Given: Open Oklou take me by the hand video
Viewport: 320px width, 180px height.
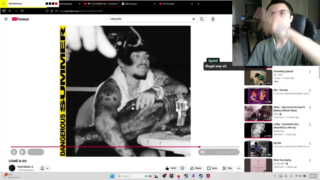Looking at the screenshot, I should [258, 113].
